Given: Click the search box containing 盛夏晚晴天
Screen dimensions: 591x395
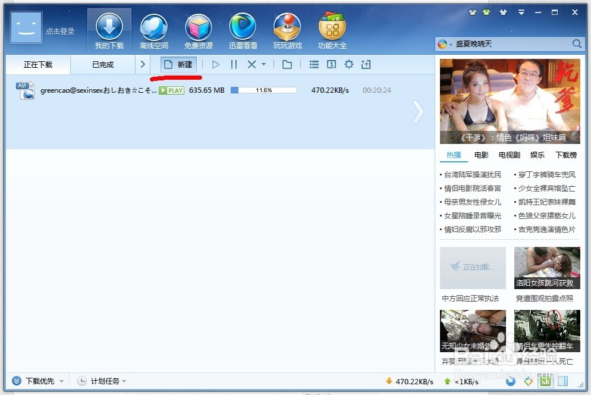Looking at the screenshot, I should pos(511,44).
